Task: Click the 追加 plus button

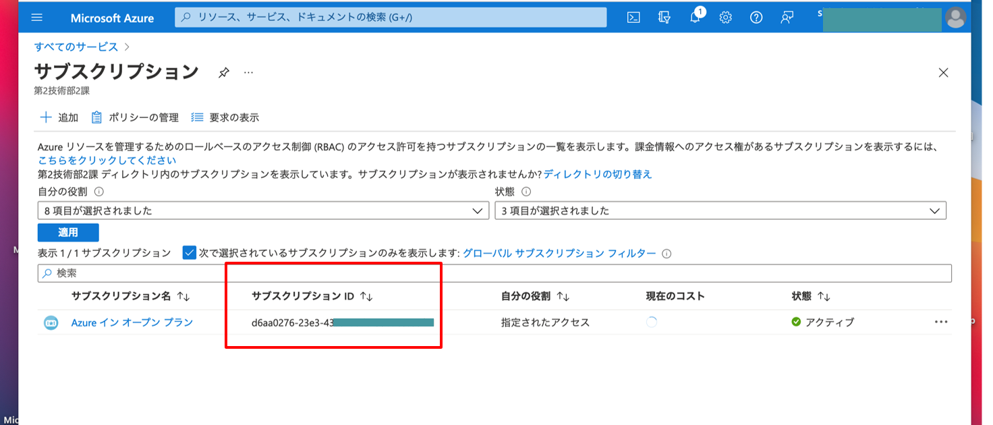Action: pyautogui.click(x=59, y=117)
